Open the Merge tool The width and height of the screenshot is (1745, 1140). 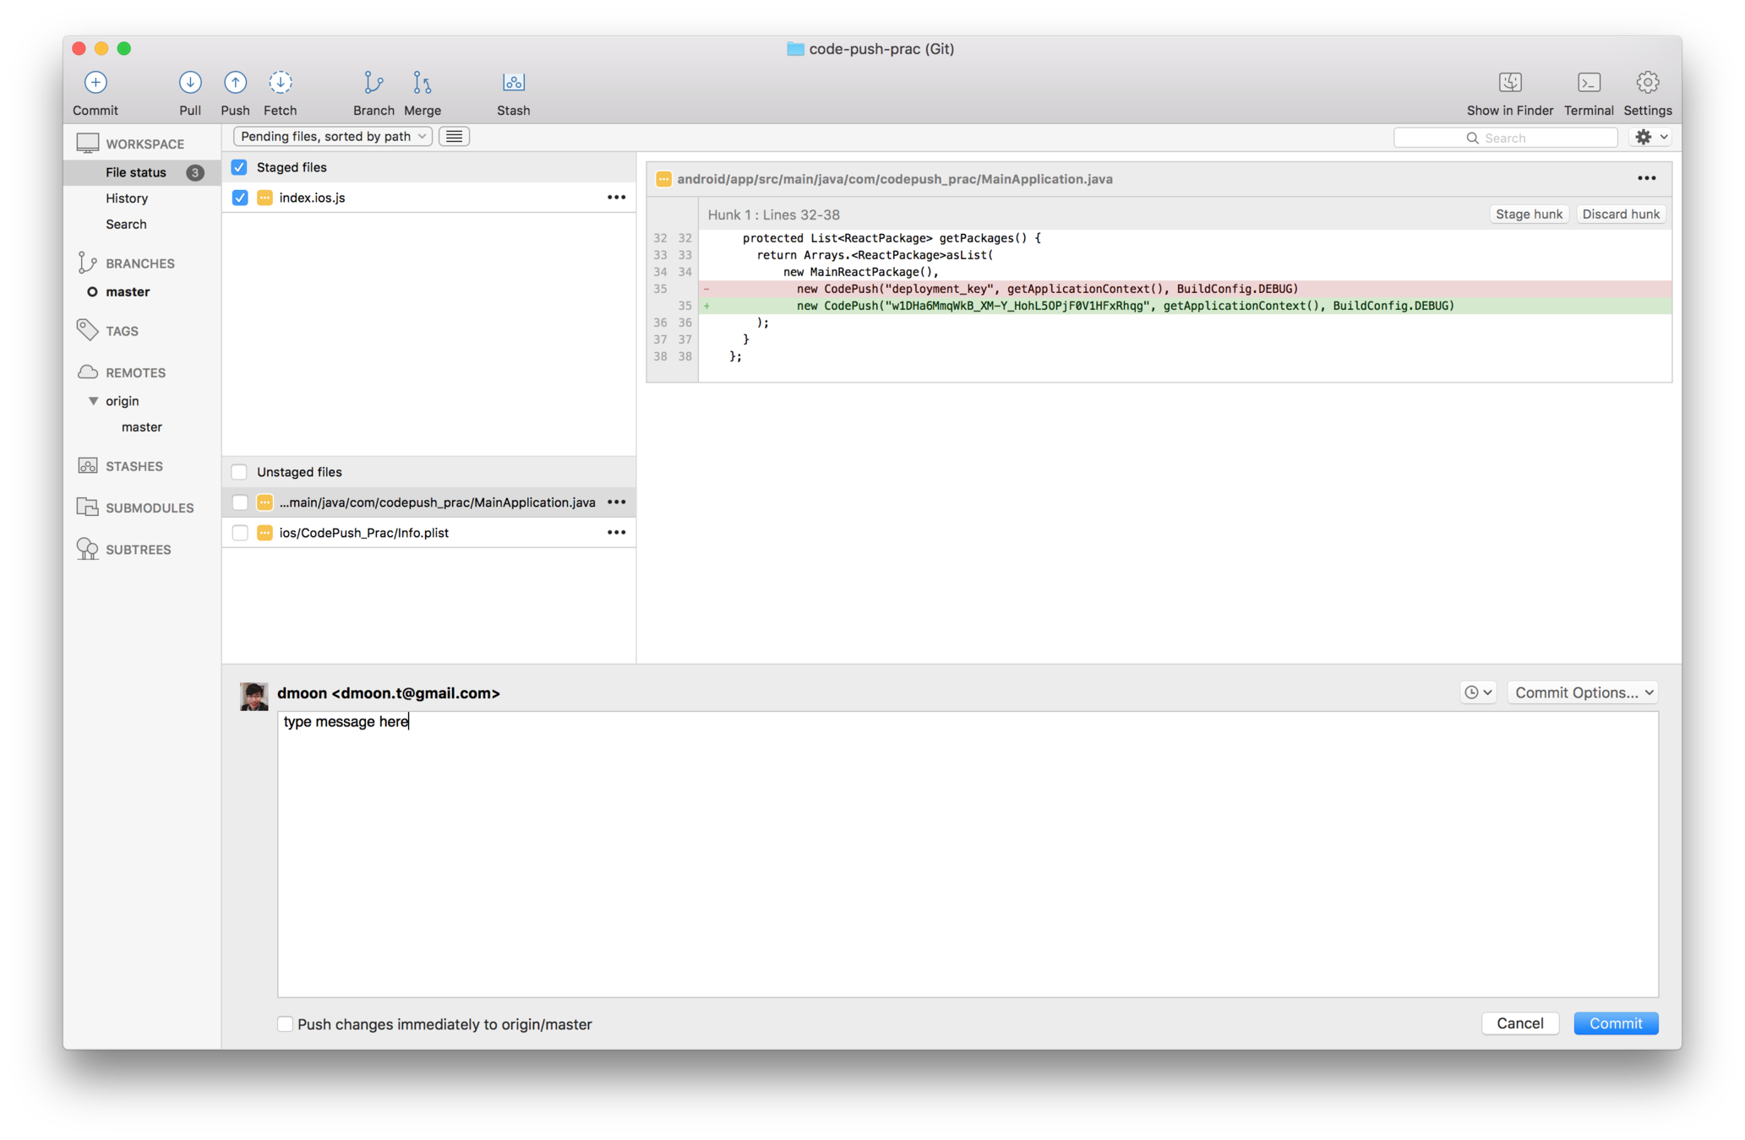(x=422, y=83)
